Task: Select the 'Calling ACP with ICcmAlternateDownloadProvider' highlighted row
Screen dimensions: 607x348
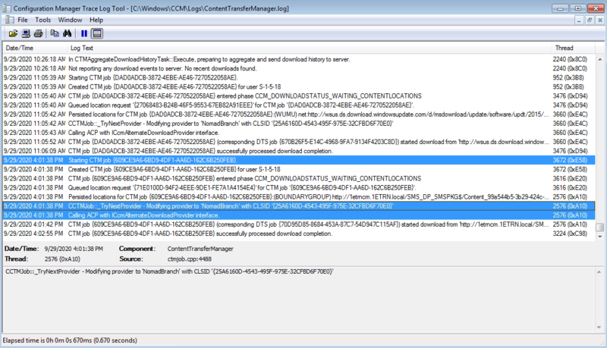Action: point(228,215)
